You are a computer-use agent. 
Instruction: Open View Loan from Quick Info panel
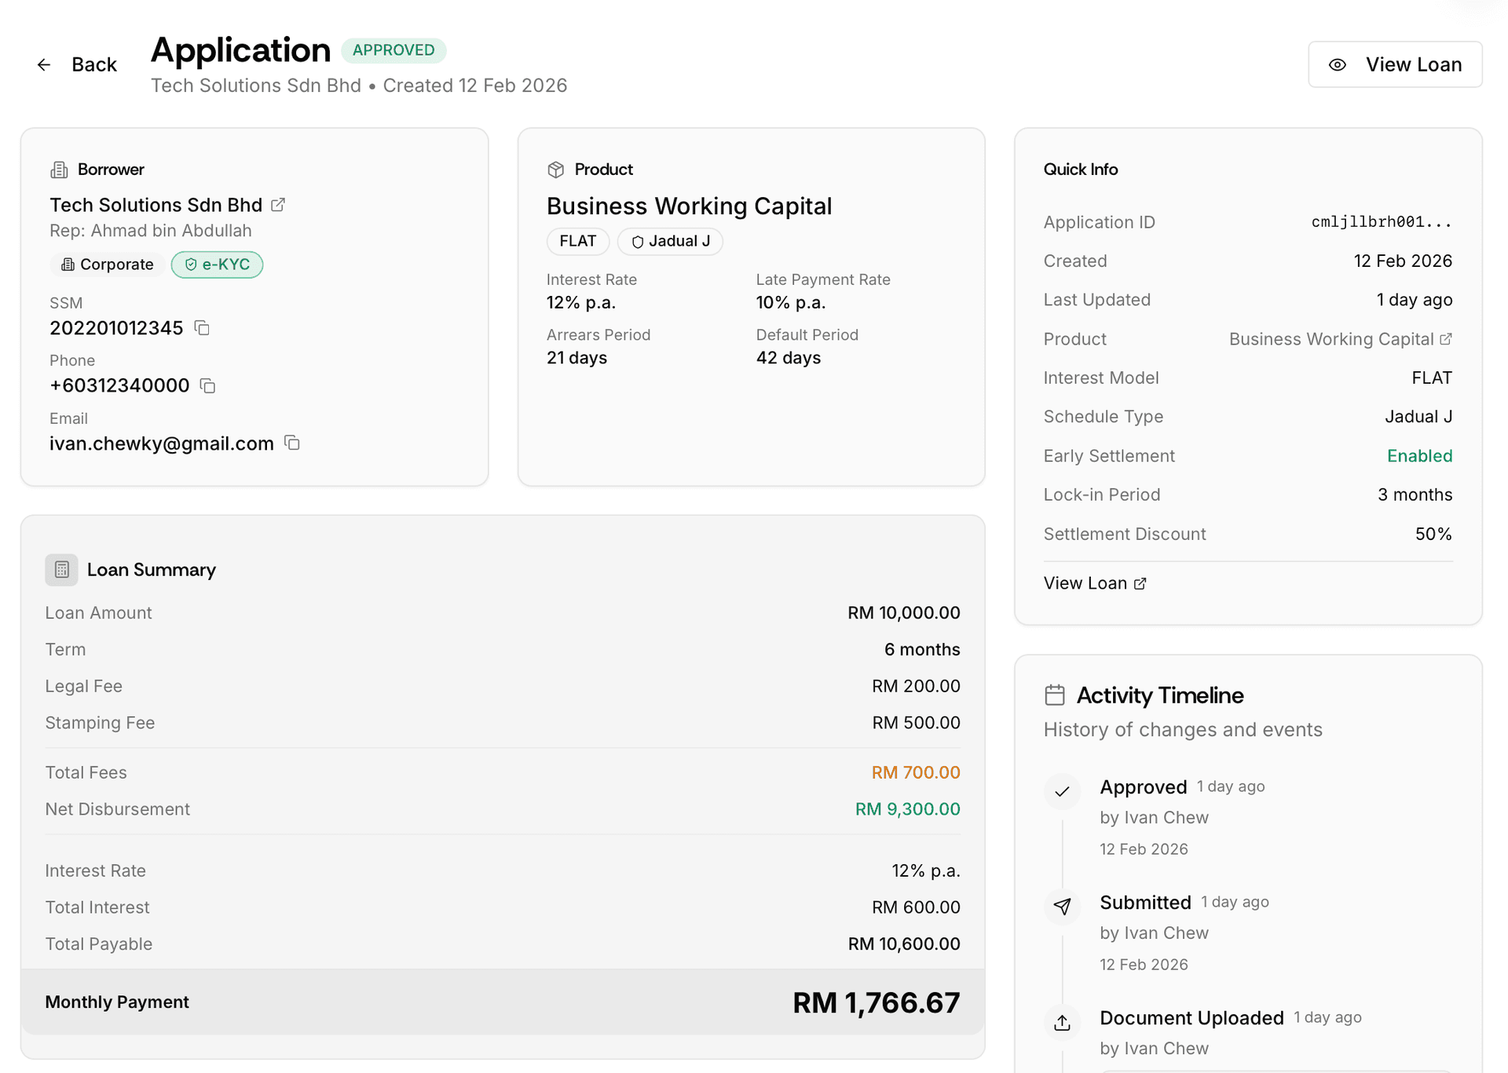[x=1093, y=583]
